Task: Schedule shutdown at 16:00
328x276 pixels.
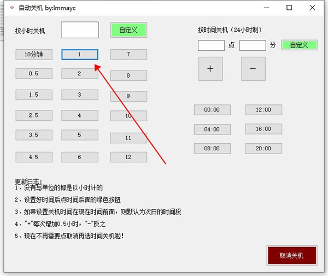Action: [x=263, y=129]
